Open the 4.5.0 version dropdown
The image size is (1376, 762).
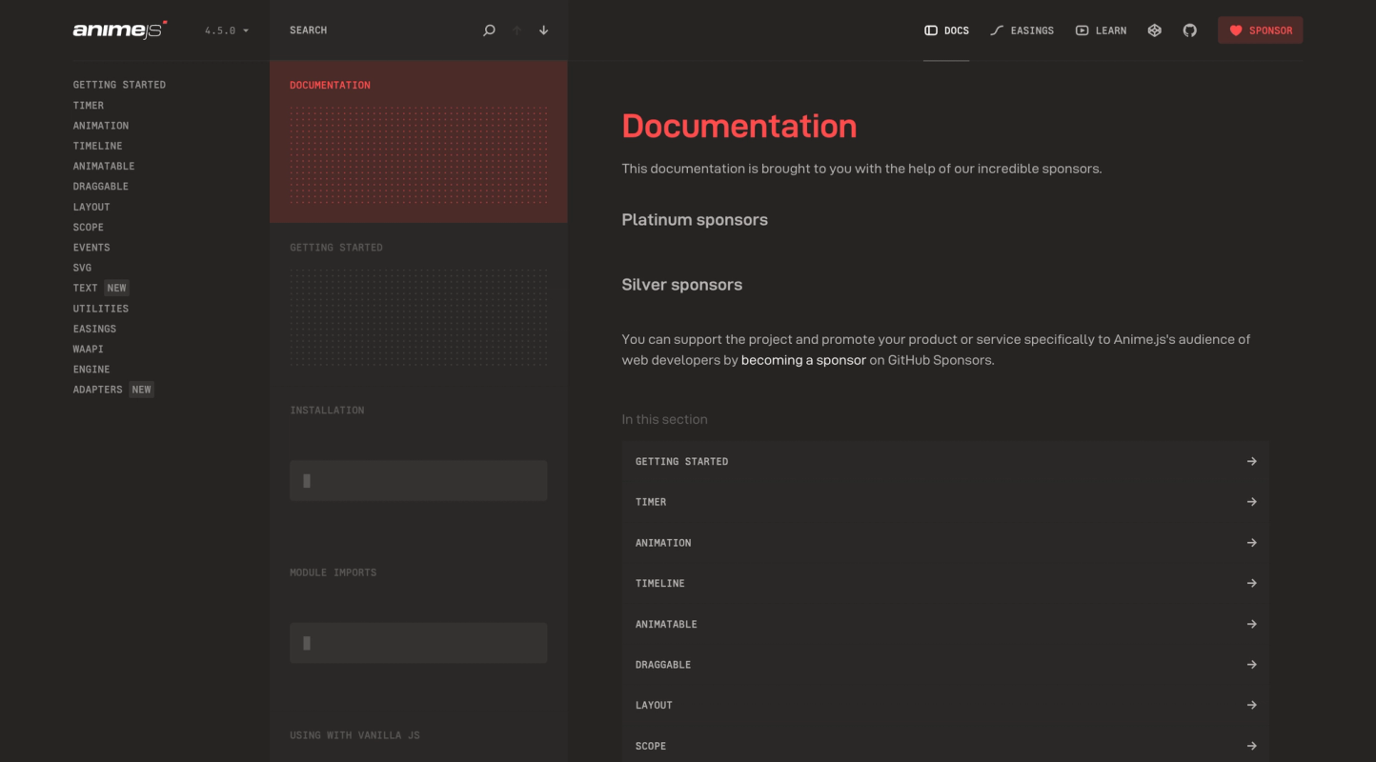click(x=227, y=30)
